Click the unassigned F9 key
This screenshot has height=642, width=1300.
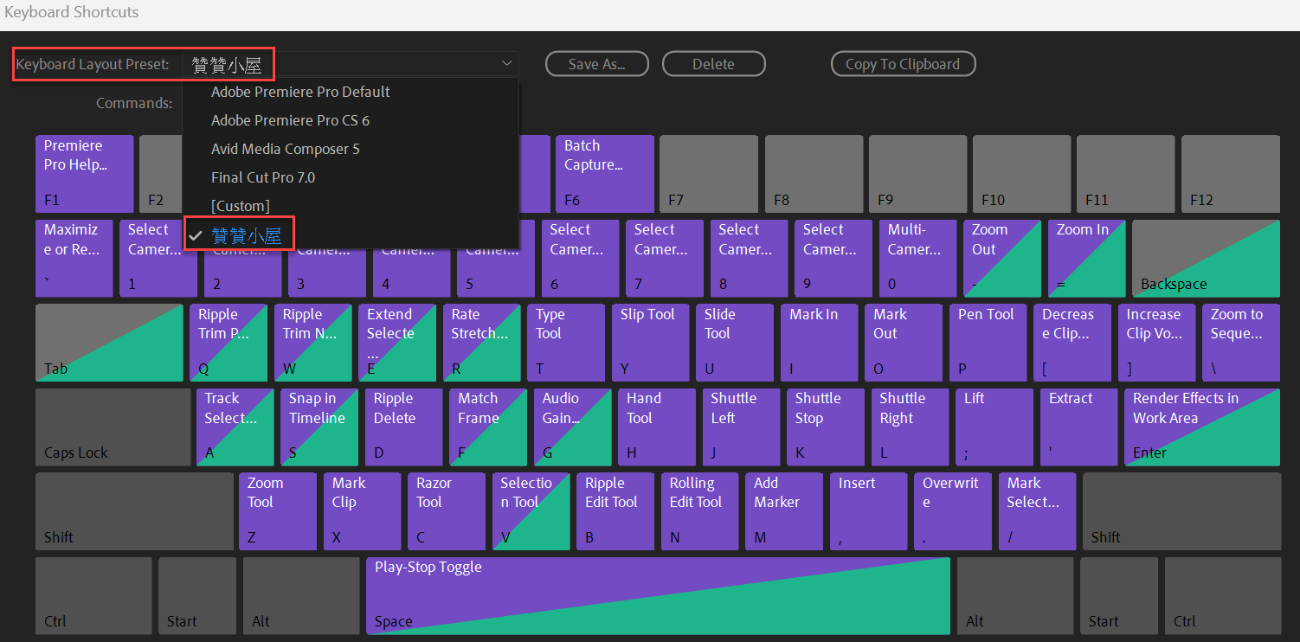(x=917, y=174)
